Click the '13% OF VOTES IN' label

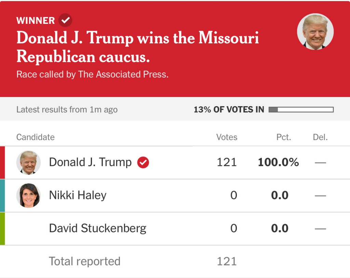pos(229,110)
